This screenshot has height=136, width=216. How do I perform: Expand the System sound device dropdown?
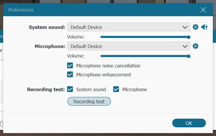click(x=128, y=27)
